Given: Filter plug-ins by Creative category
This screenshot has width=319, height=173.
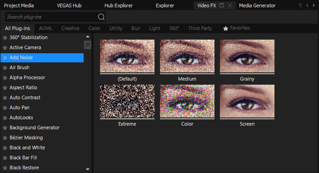Looking at the screenshot, I should (x=70, y=28).
